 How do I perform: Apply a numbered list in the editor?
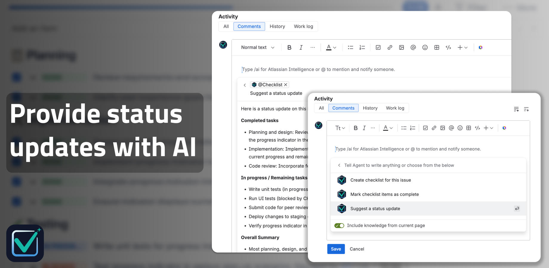(413, 128)
